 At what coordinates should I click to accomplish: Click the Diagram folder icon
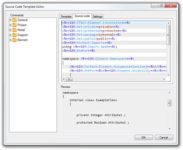point(15,35)
